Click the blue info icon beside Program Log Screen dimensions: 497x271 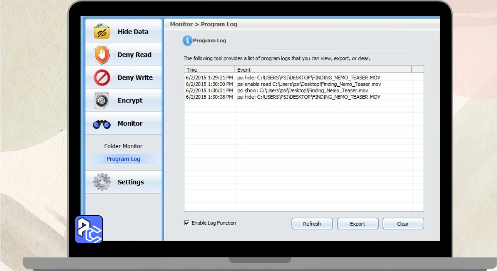pos(188,40)
